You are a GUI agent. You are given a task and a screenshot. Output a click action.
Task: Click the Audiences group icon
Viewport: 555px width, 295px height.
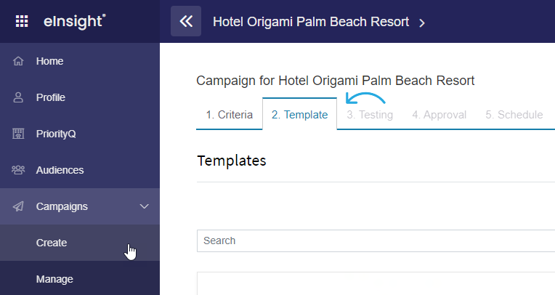(x=18, y=170)
